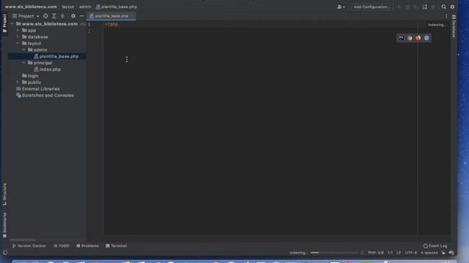Open the TODO tool window
Screen dimensions: 469x263
tap(62, 246)
